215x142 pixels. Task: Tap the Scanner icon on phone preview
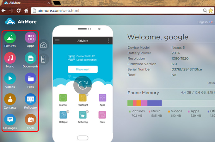(63, 98)
